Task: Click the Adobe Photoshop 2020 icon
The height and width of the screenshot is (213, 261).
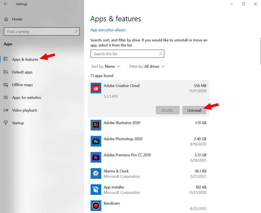Action: pos(96,141)
